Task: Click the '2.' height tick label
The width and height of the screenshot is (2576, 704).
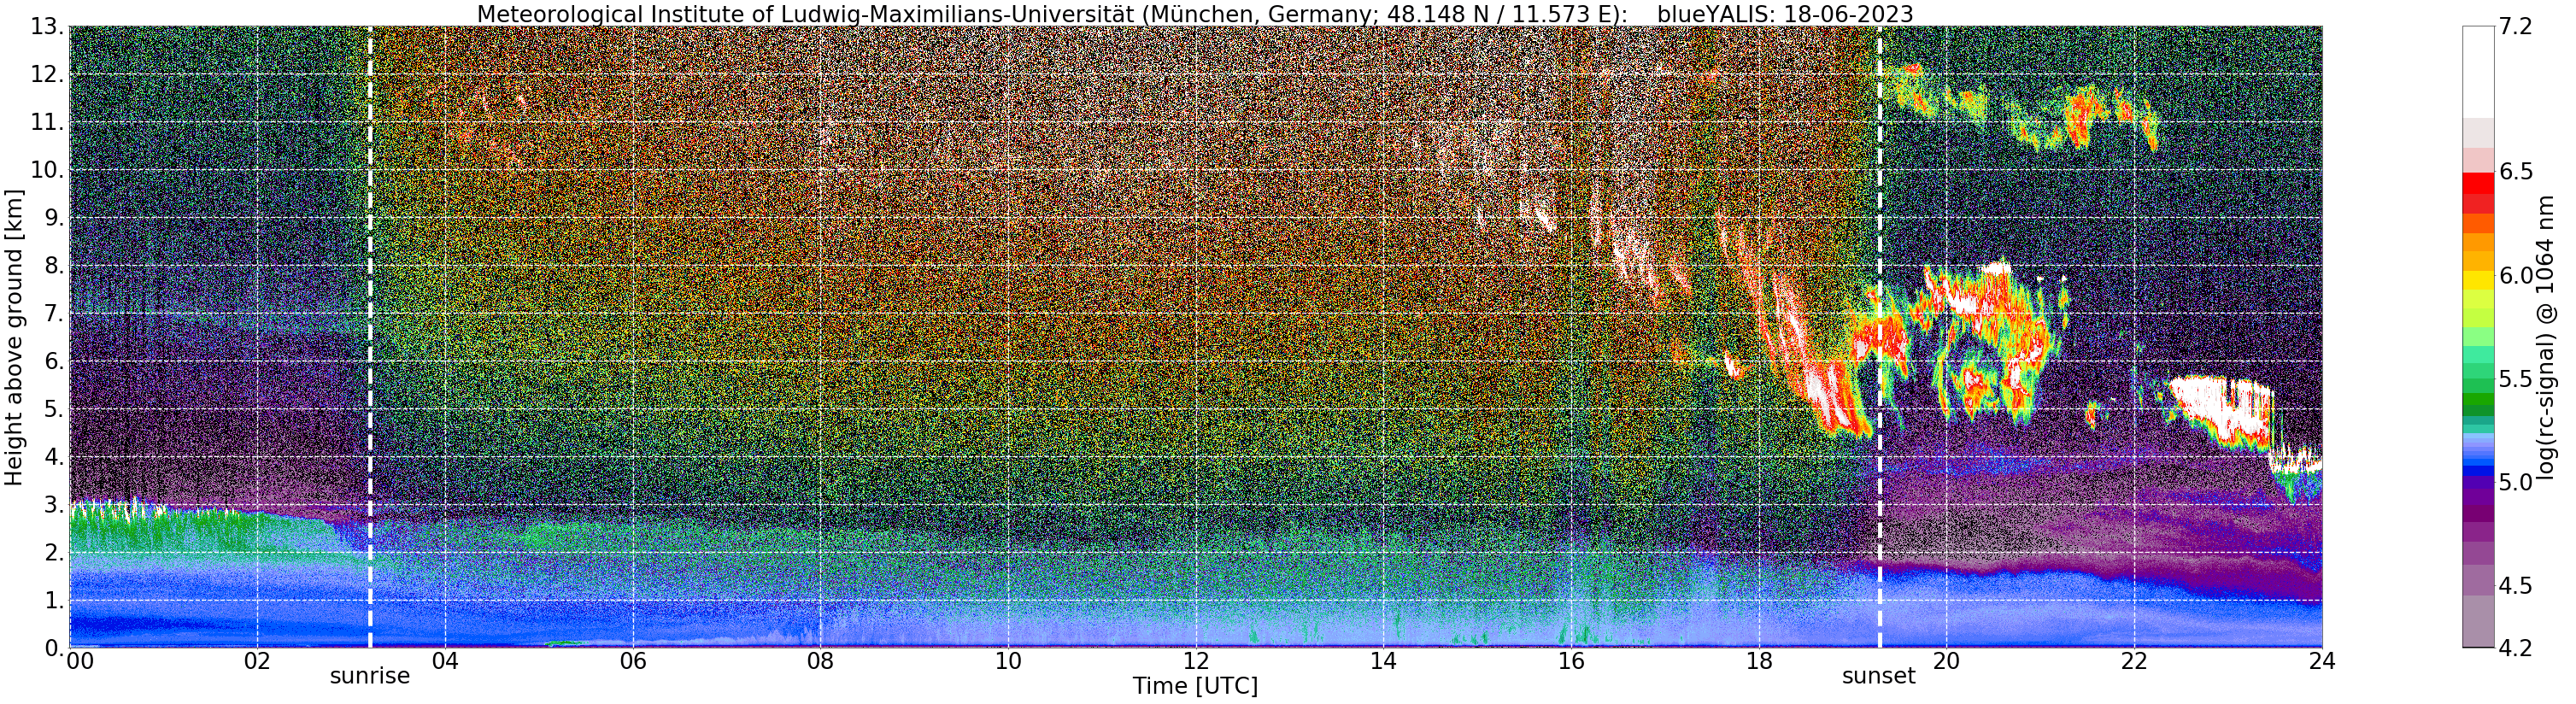Action: point(53,553)
